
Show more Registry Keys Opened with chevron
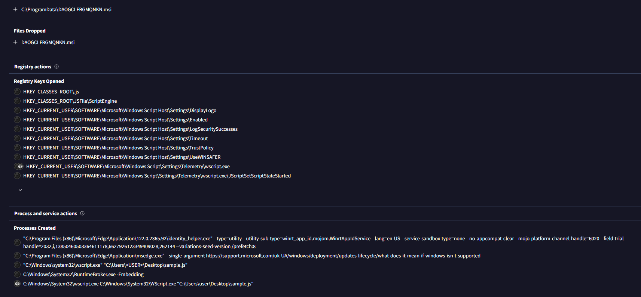tap(20, 190)
